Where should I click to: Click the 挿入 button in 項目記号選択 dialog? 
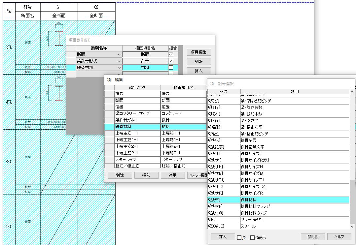(223, 237)
